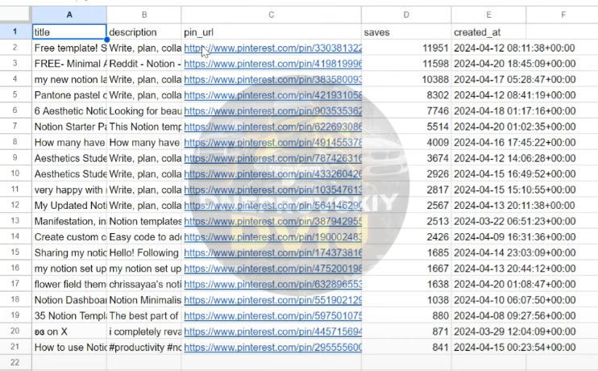Image resolution: width=598 pixels, height=371 pixels.
Task: Select the saves cell showing 7746
Action: tap(406, 111)
